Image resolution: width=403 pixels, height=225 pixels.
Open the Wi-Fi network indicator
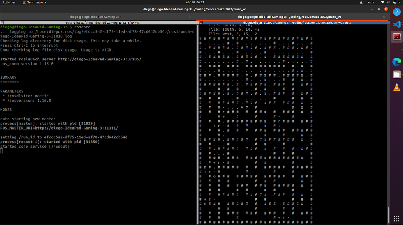[x=383, y=2]
